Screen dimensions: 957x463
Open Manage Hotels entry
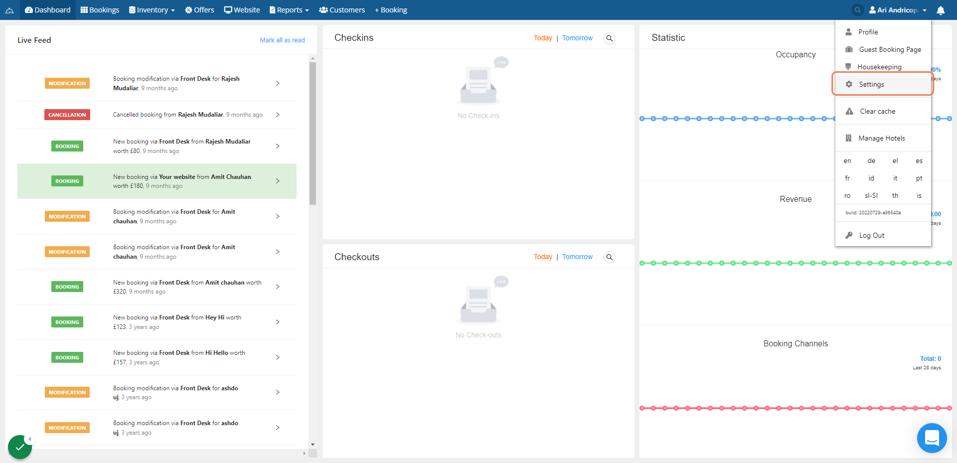[883, 138]
